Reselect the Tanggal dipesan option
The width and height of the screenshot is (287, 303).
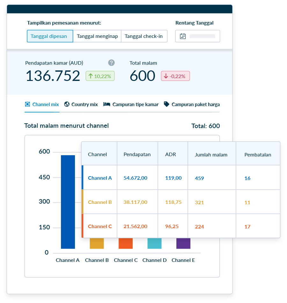(x=50, y=36)
